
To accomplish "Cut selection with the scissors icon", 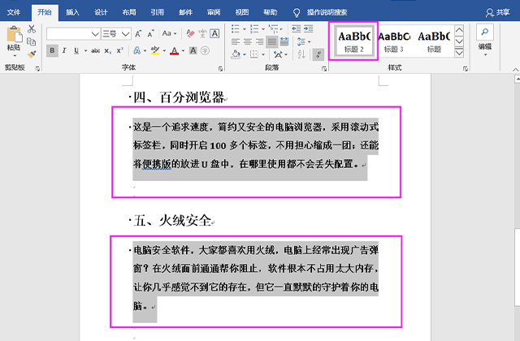I will (x=32, y=29).
